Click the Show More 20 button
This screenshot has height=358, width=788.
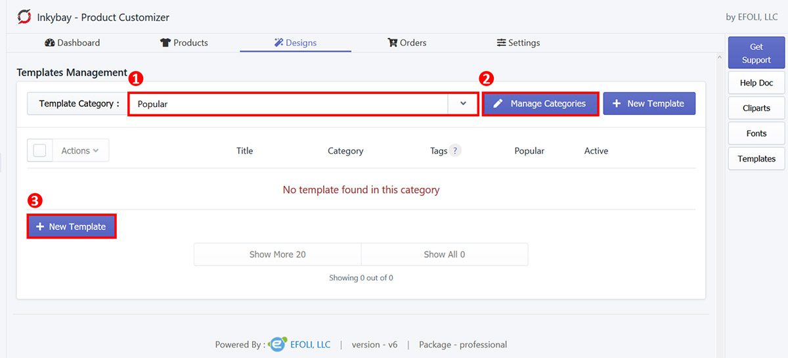tap(277, 254)
